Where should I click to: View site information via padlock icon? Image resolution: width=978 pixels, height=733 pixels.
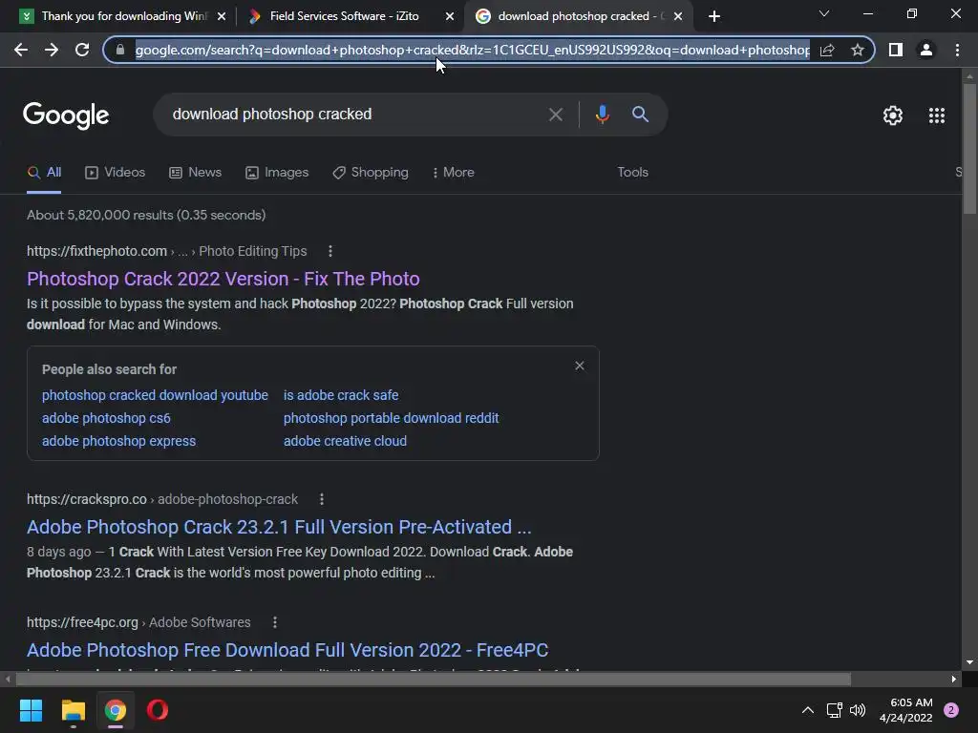pyautogui.click(x=120, y=50)
